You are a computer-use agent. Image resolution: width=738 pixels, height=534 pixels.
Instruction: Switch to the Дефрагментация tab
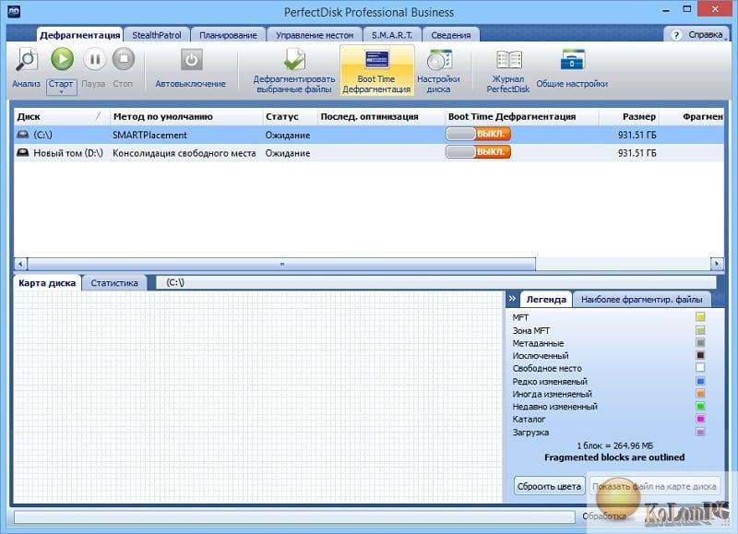pos(79,35)
